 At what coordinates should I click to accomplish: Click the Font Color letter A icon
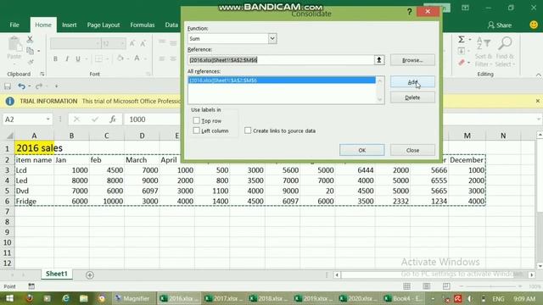pos(137,58)
